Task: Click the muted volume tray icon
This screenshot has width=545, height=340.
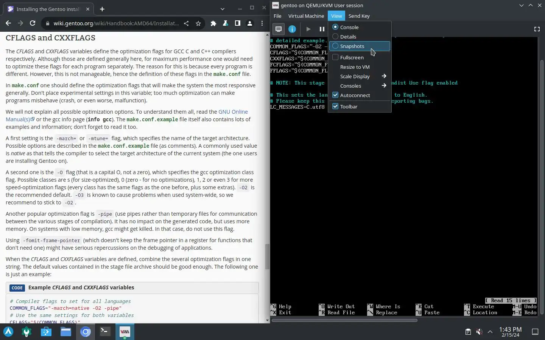Action: tap(479, 332)
